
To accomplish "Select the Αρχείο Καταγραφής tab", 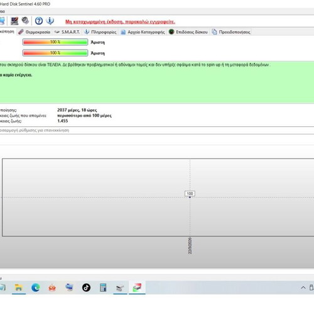I will pos(143,32).
